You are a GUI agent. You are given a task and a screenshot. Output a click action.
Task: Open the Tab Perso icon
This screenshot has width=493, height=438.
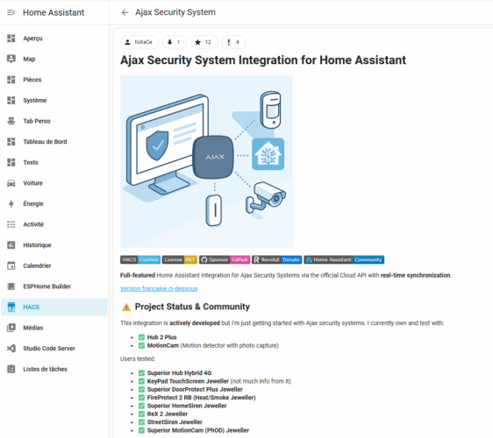pos(11,121)
